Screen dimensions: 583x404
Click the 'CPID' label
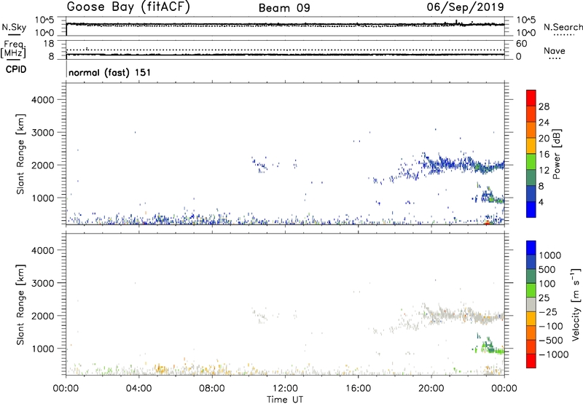[16, 69]
